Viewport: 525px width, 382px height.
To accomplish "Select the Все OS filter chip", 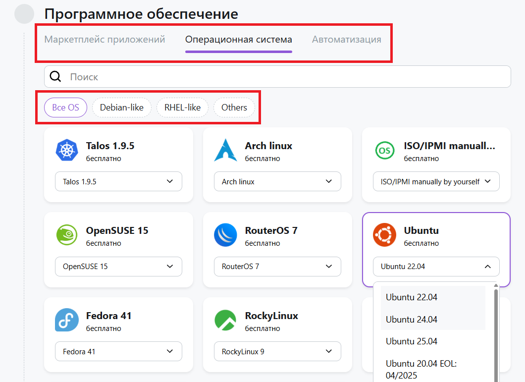I will pos(65,108).
